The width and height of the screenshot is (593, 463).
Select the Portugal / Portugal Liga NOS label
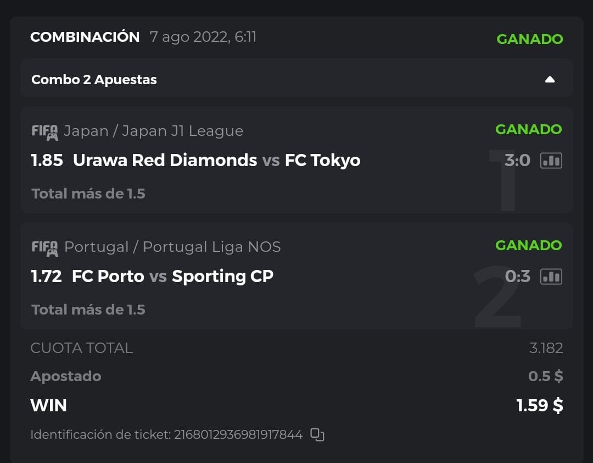(x=172, y=247)
